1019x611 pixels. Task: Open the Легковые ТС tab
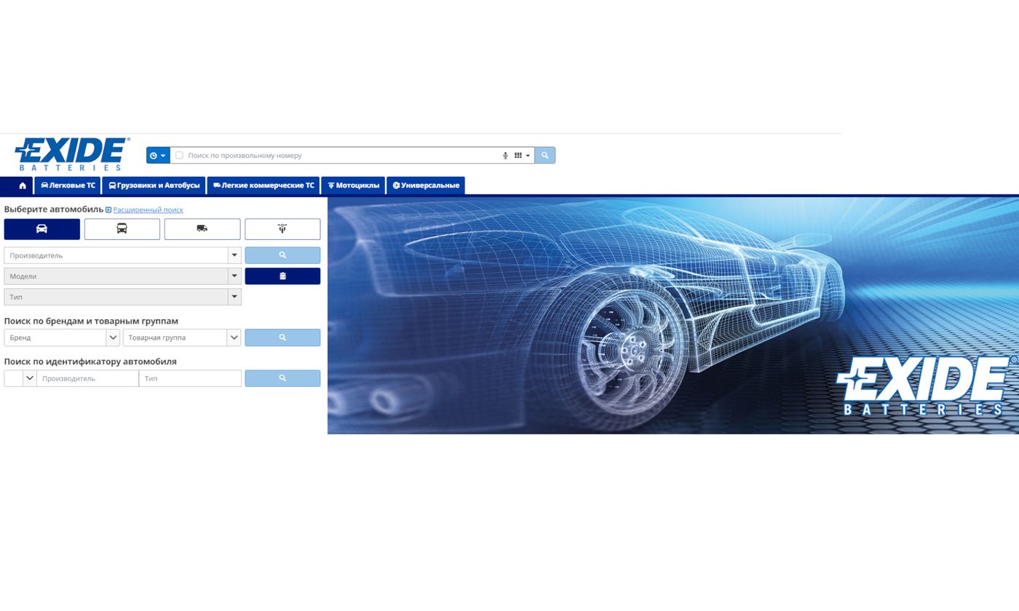pyautogui.click(x=68, y=185)
